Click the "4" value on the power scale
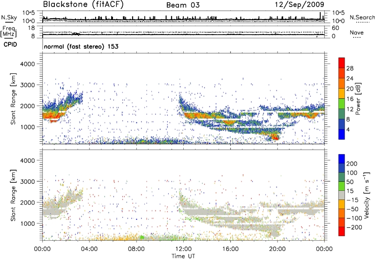This screenshot has height=259, width=375. pyautogui.click(x=348, y=130)
